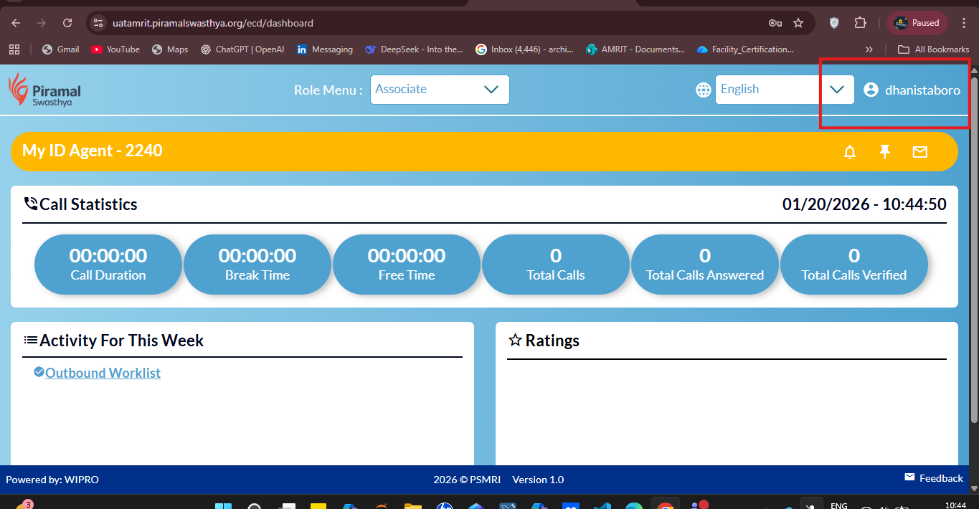Open the YouTube bookmark

click(115, 49)
